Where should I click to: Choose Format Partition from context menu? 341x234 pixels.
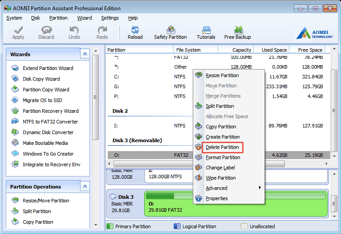(x=223, y=157)
